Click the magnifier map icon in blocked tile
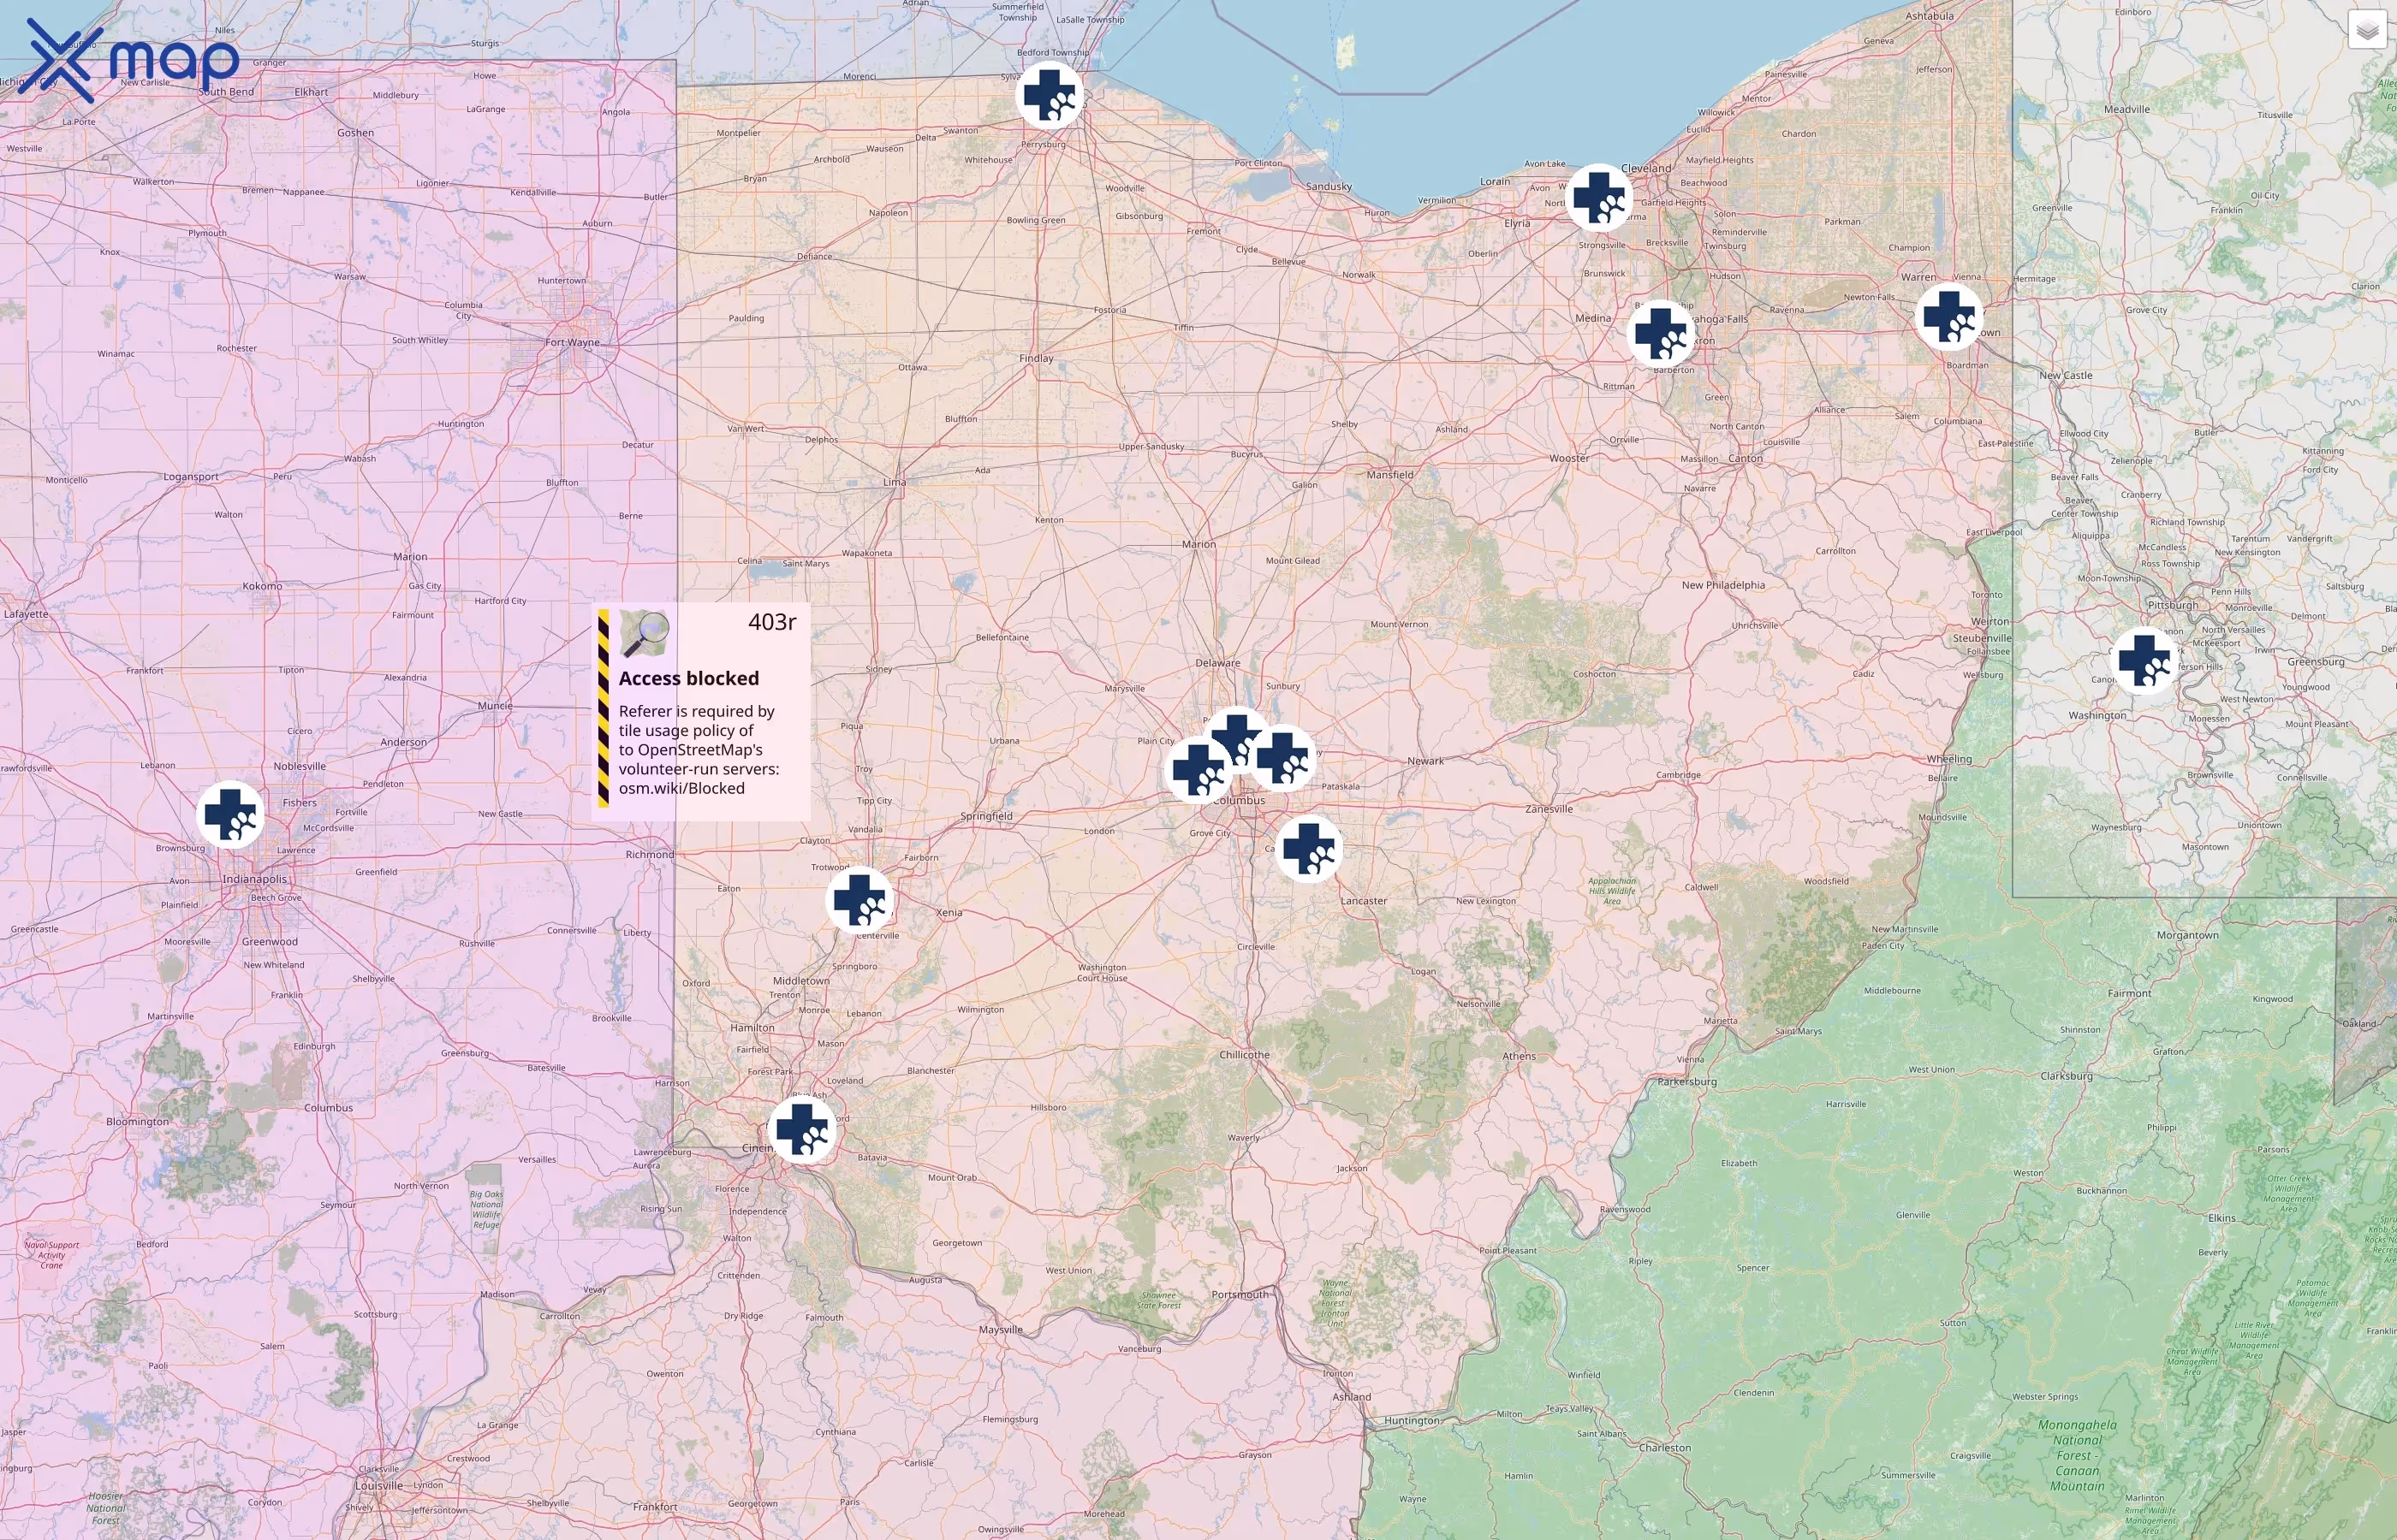This screenshot has height=1540, width=2397. [645, 633]
